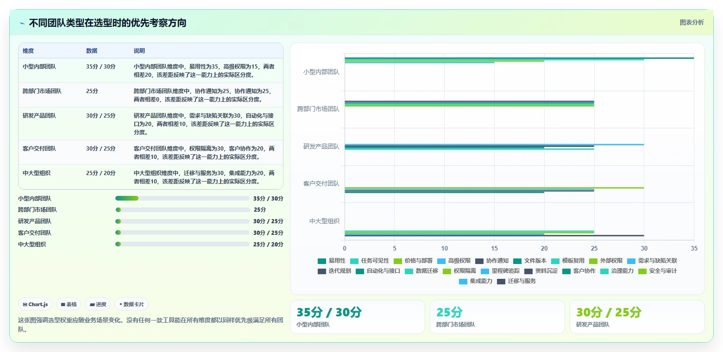
Task: Click the 图表分析 label in the header
Action: 692,23
